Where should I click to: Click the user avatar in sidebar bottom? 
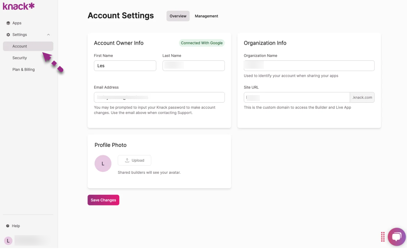pos(8,241)
